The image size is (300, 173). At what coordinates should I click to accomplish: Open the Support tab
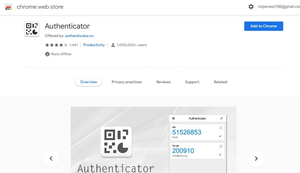pos(192,82)
